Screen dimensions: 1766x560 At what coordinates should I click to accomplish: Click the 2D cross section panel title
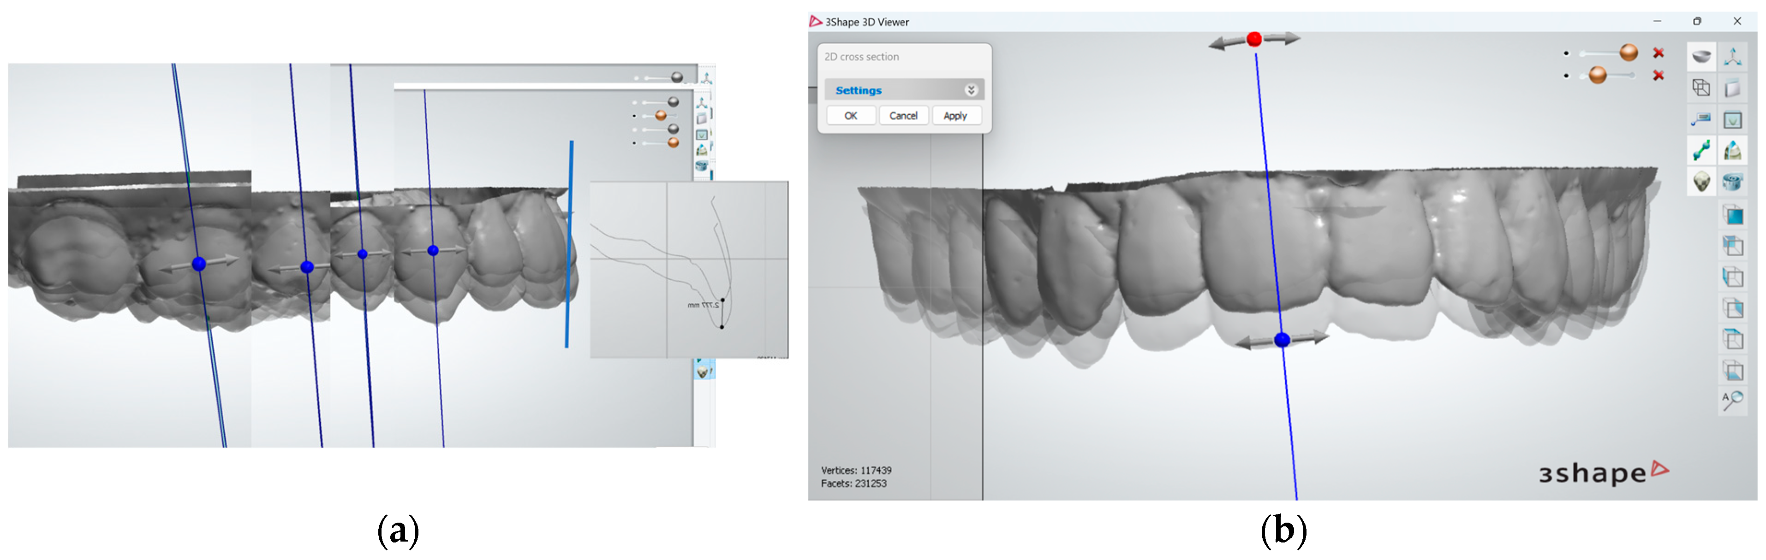click(x=861, y=57)
